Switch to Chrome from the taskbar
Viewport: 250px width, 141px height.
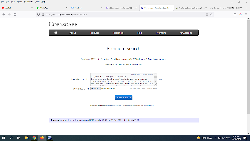pyautogui.click(x=34, y=138)
